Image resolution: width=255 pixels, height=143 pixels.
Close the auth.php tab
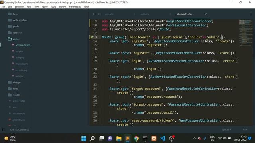click(170, 14)
